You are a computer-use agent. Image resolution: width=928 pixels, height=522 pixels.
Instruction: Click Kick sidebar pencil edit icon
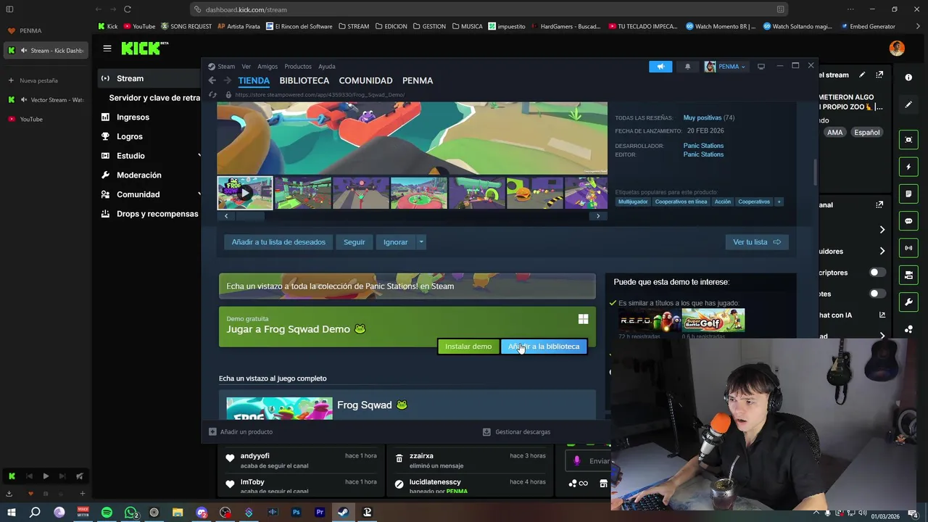[x=908, y=104]
